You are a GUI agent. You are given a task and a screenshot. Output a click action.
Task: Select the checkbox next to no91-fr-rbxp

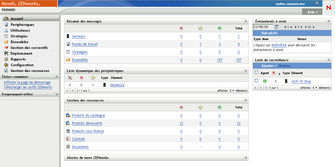(256, 81)
